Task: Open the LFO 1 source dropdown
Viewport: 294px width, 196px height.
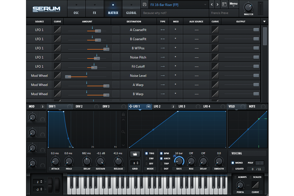Action: [x=39, y=30]
